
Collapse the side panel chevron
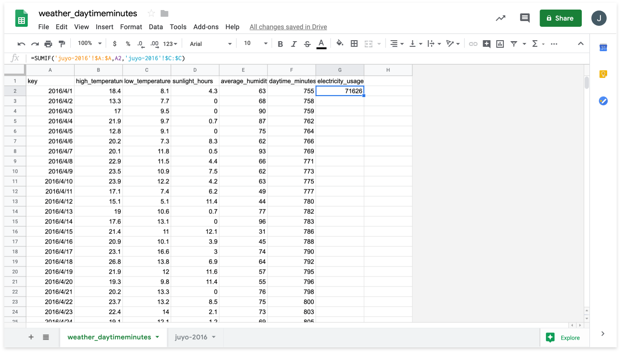point(603,334)
